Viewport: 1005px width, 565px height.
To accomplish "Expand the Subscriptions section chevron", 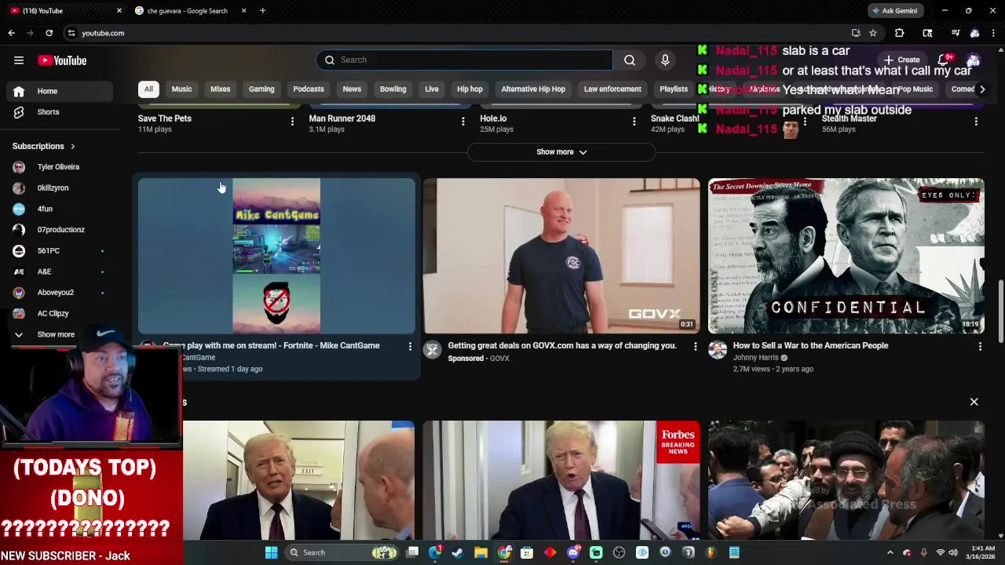I will (72, 146).
